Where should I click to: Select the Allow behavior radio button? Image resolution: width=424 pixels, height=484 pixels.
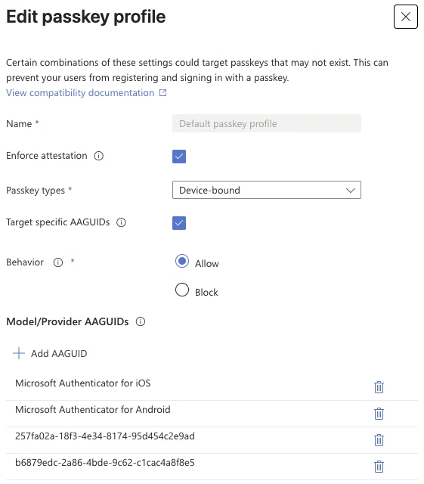pyautogui.click(x=182, y=261)
